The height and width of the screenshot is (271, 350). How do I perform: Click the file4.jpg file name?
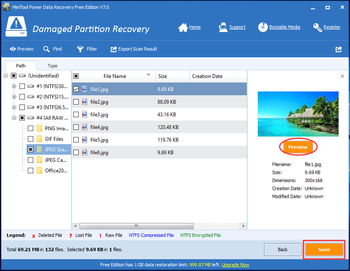[99, 127]
